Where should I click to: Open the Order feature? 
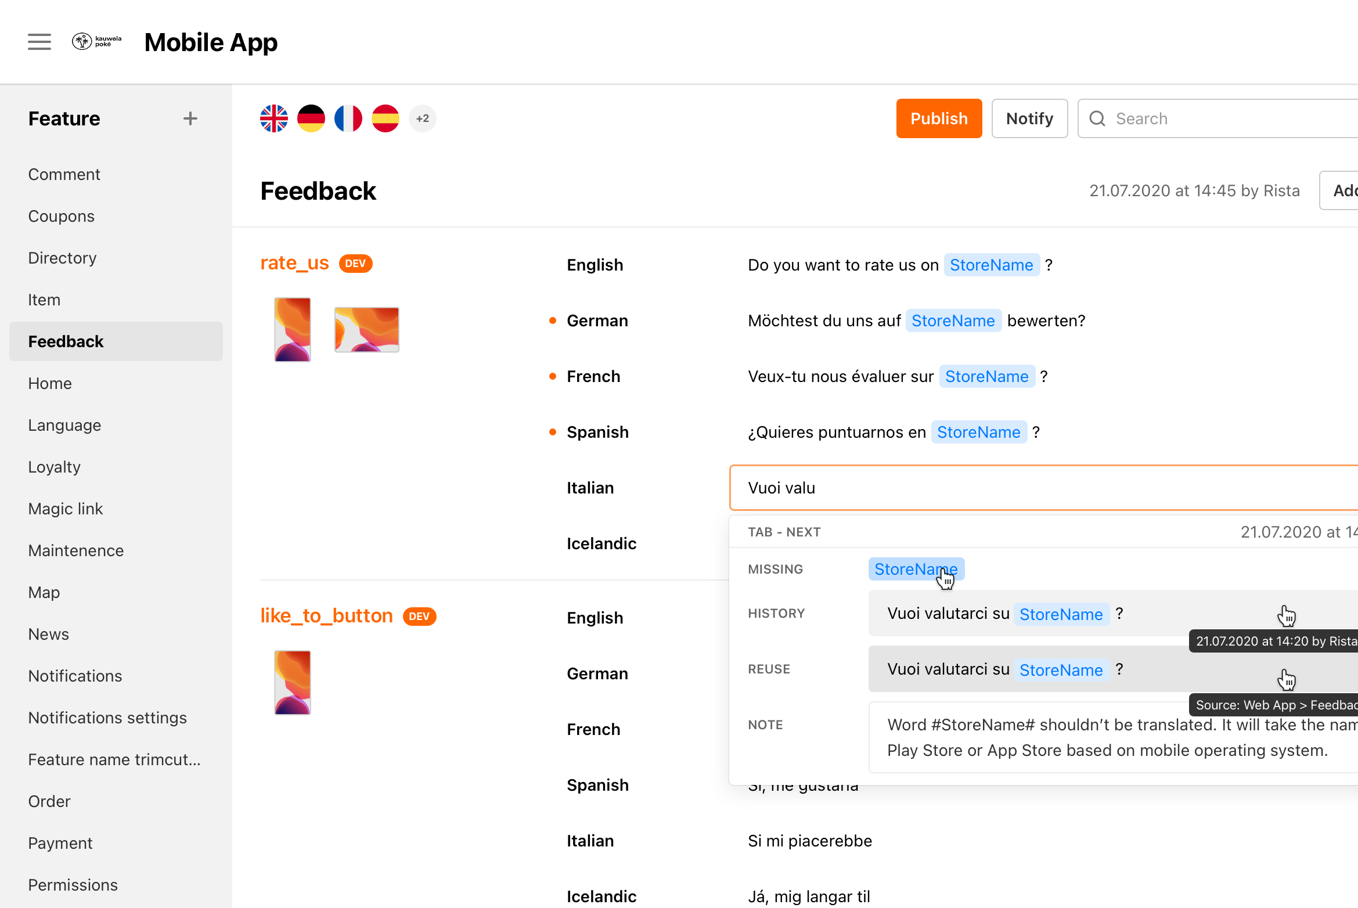[49, 801]
